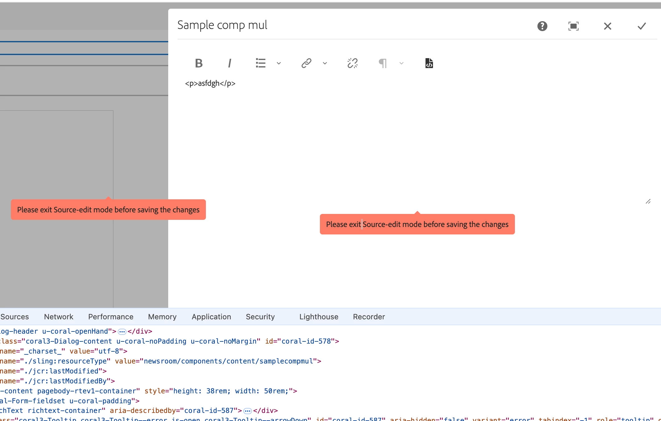Toggle fullscreen mode for the dialog
This screenshot has height=421, width=661.
coord(573,26)
